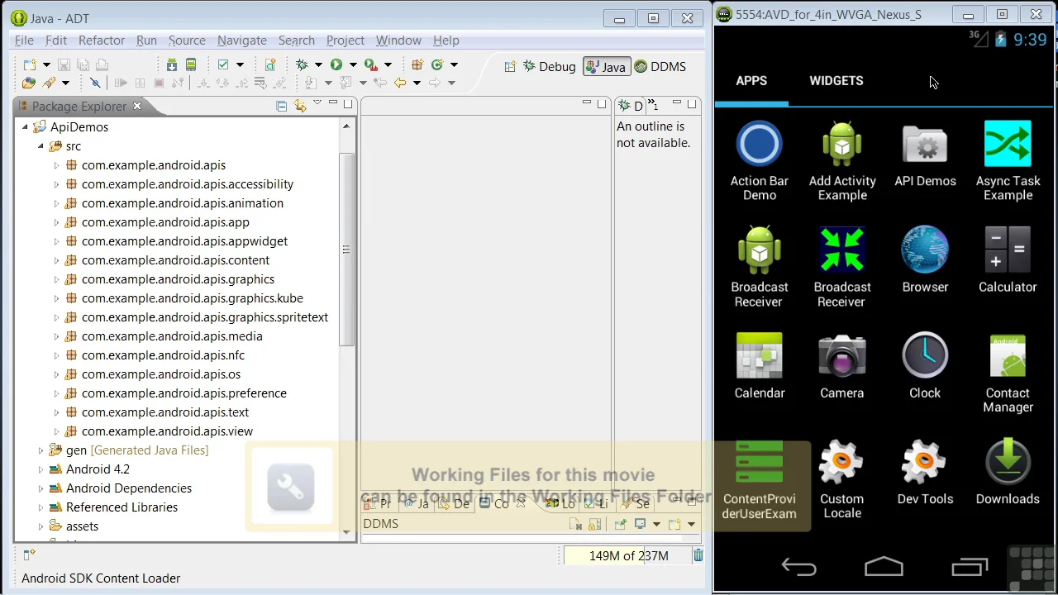Click the Open Type icon in toolbar

[x=29, y=83]
